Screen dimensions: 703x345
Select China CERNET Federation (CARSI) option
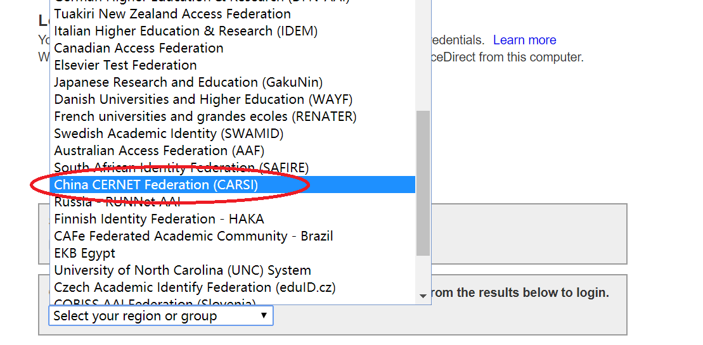point(156,185)
